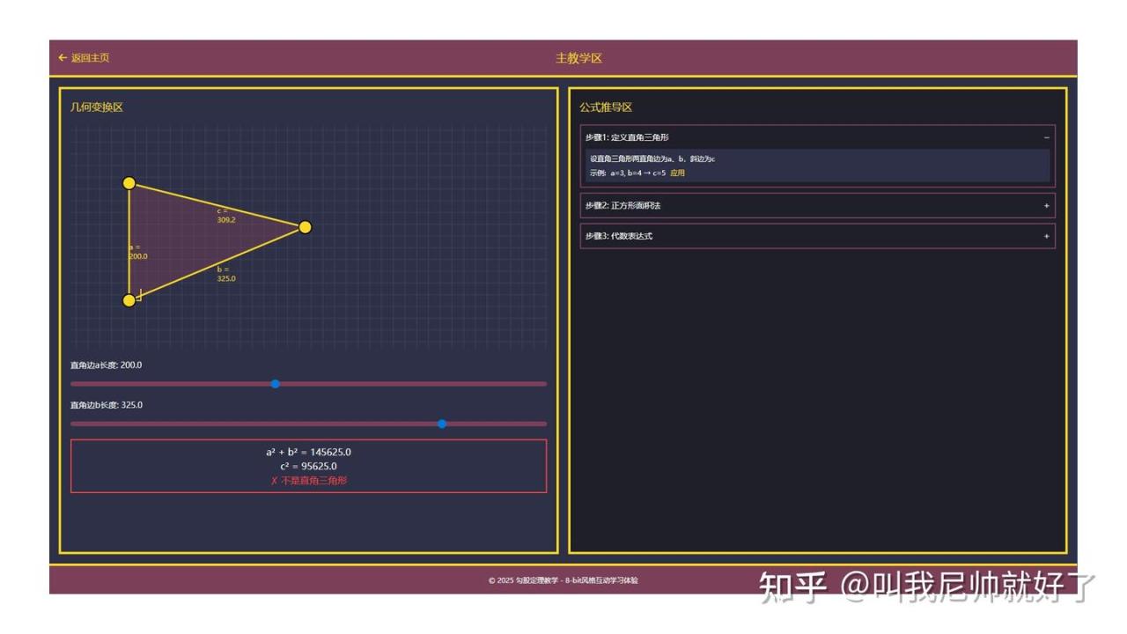Click the 应用 link in the example
The width and height of the screenshot is (1127, 634).
pos(677,173)
